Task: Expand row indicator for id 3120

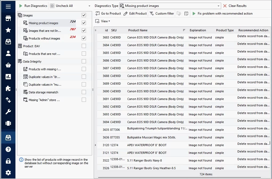Action: coord(95,145)
